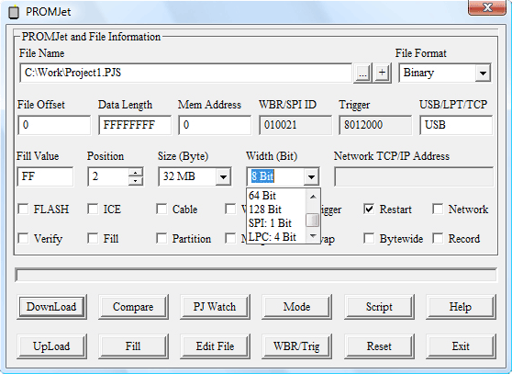Click the Trigger field showing 8012000

[375, 125]
